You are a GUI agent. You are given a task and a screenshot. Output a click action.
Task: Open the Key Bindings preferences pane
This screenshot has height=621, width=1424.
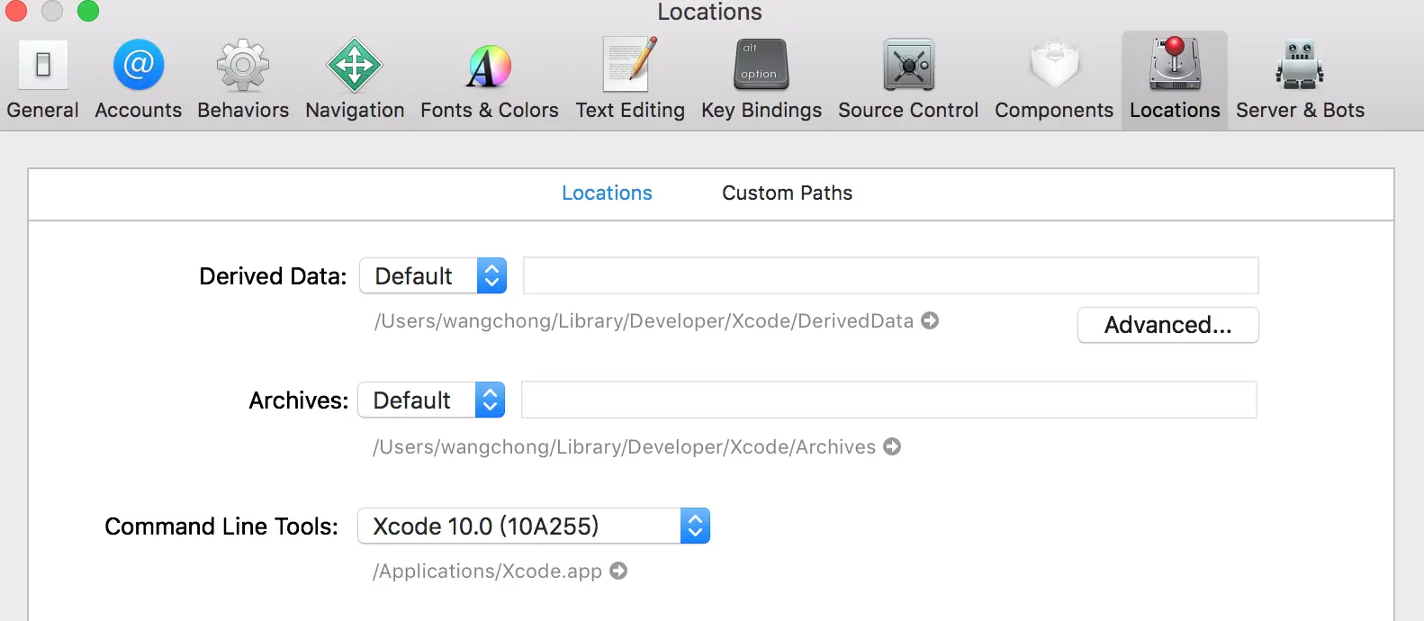coord(762,81)
